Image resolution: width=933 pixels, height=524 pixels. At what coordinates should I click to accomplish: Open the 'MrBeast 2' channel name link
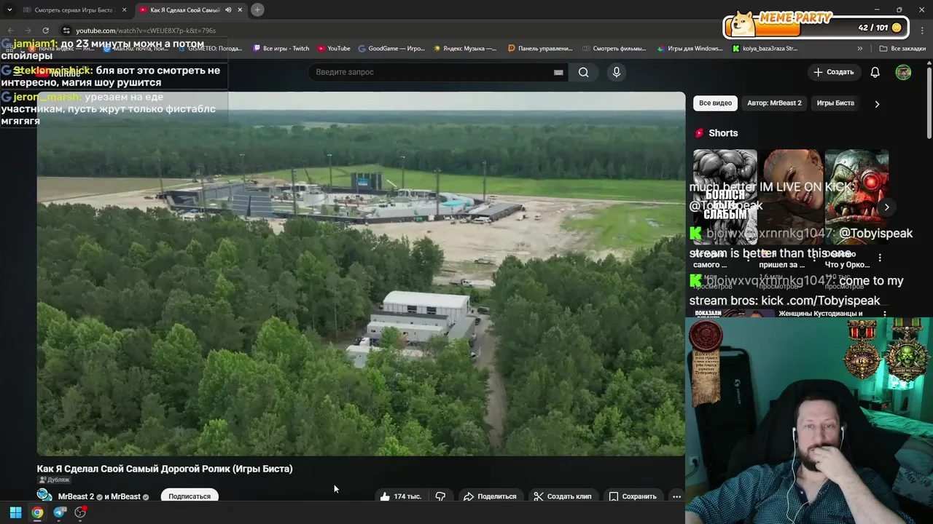point(76,496)
